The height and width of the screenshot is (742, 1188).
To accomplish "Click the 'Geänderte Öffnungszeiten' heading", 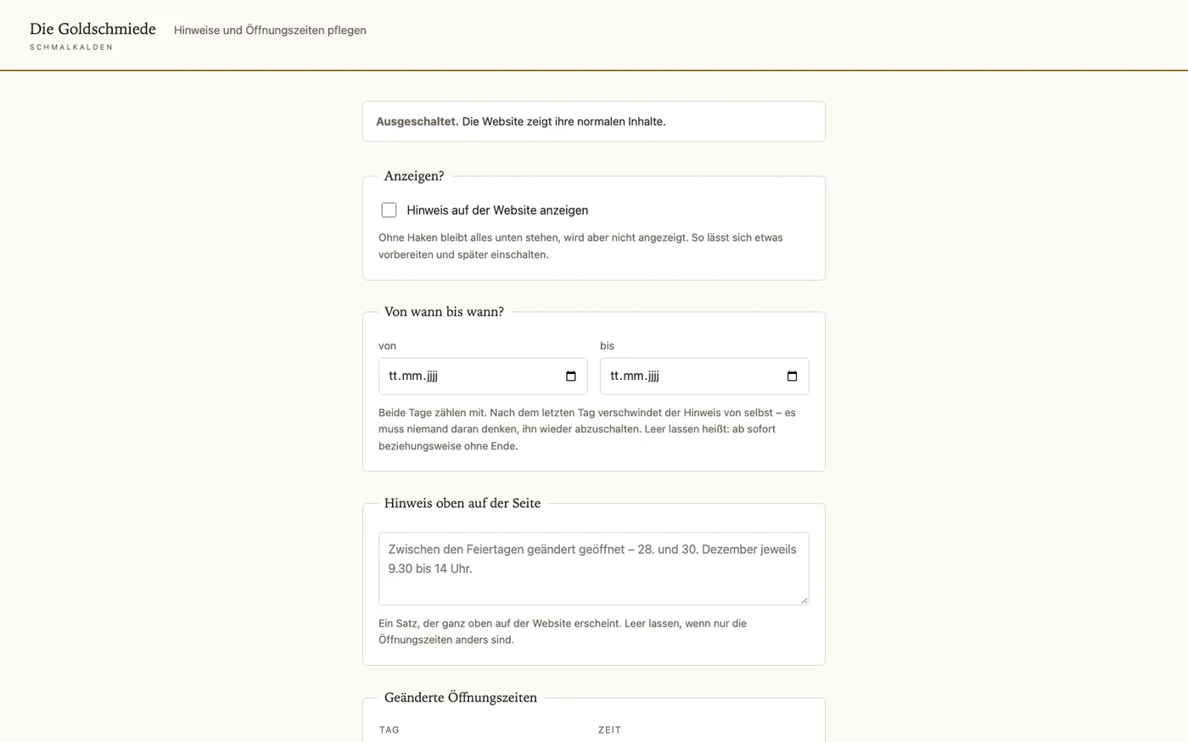I will tap(461, 697).
